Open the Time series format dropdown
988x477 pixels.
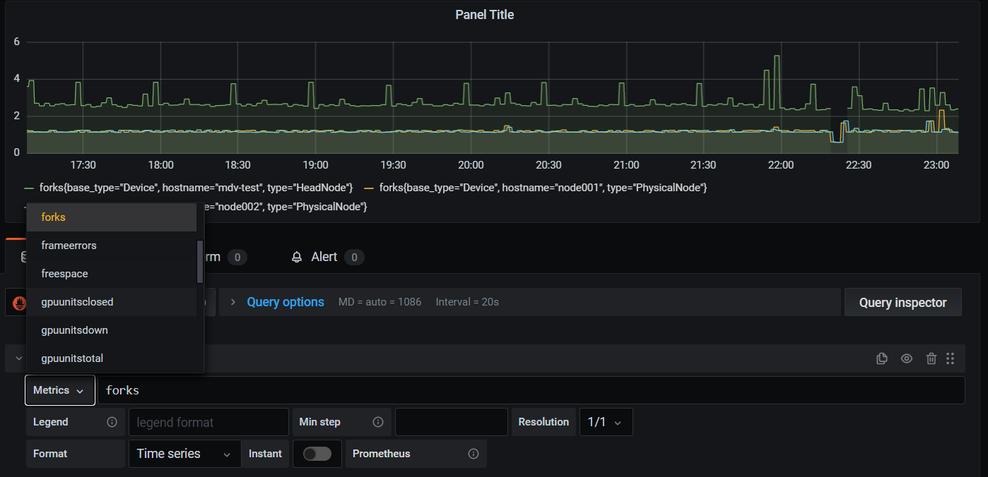point(184,454)
